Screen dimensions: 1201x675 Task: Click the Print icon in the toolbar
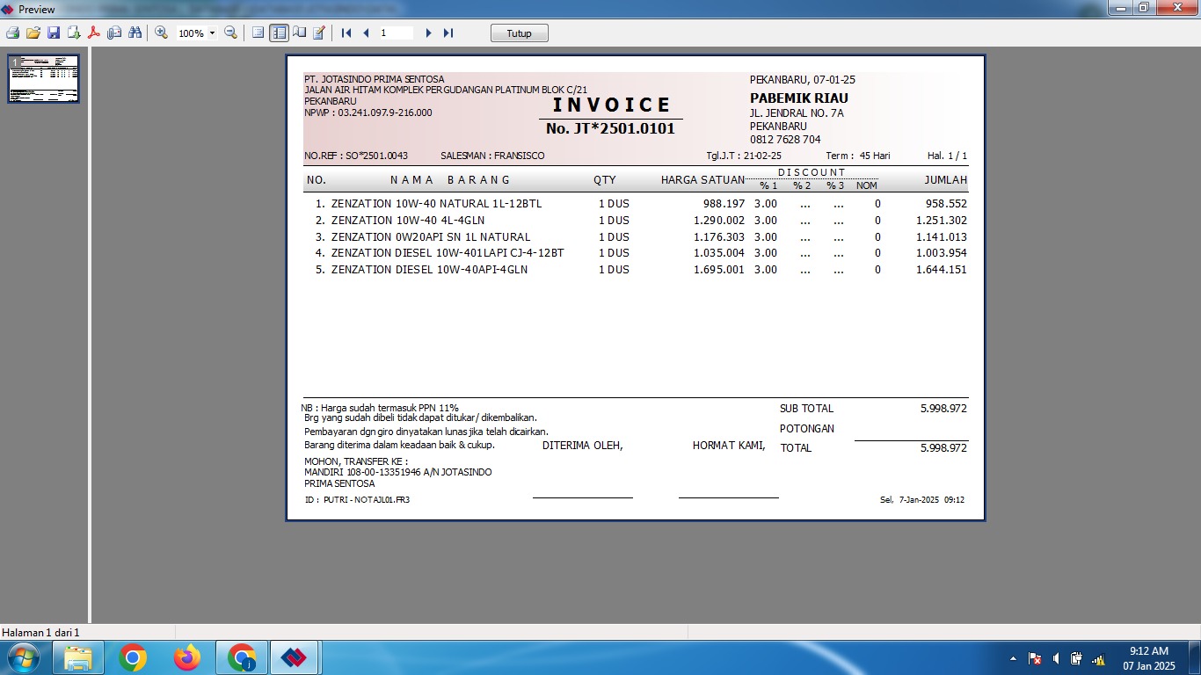12,33
